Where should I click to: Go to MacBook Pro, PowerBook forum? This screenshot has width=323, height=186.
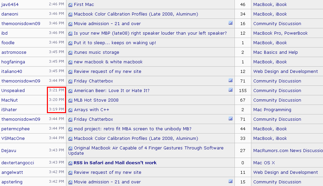[x=280, y=33]
